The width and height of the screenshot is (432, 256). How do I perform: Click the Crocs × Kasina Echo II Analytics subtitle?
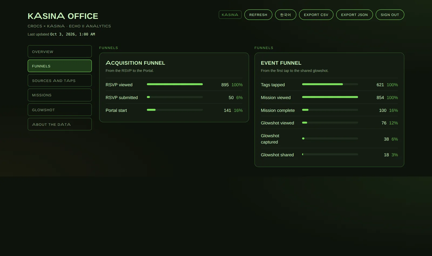click(x=69, y=26)
